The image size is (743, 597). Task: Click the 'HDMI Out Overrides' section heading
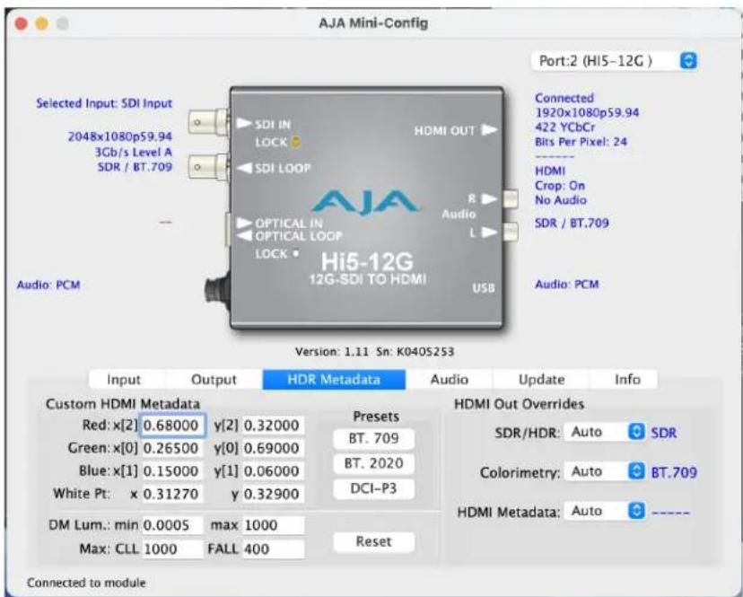point(519,404)
